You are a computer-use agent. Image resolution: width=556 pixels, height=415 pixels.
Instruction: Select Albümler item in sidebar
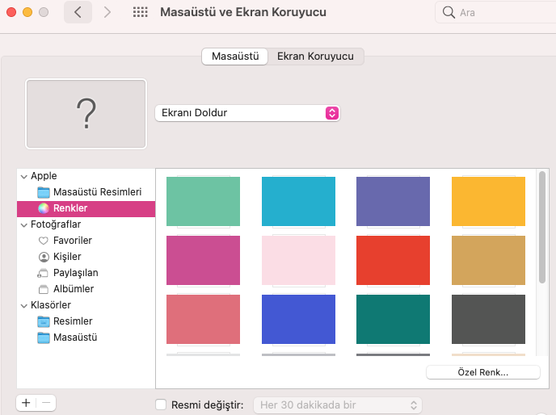[x=73, y=289]
